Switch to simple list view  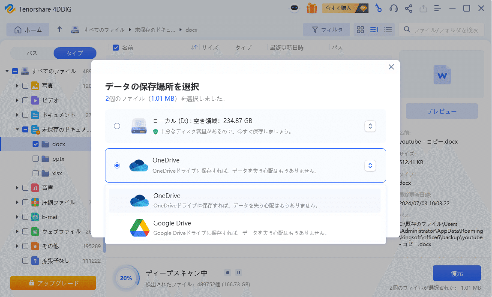coord(388,30)
